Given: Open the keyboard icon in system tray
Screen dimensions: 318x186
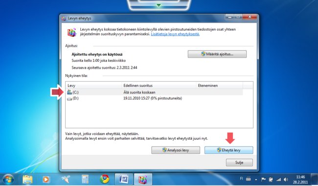Looking at the screenshot, I should [x=249, y=179].
